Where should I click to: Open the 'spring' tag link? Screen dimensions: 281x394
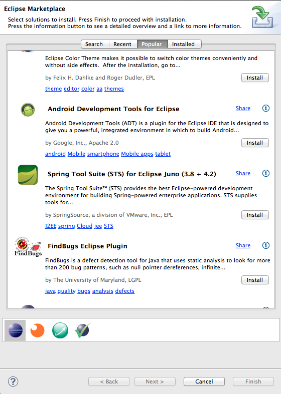(66, 226)
